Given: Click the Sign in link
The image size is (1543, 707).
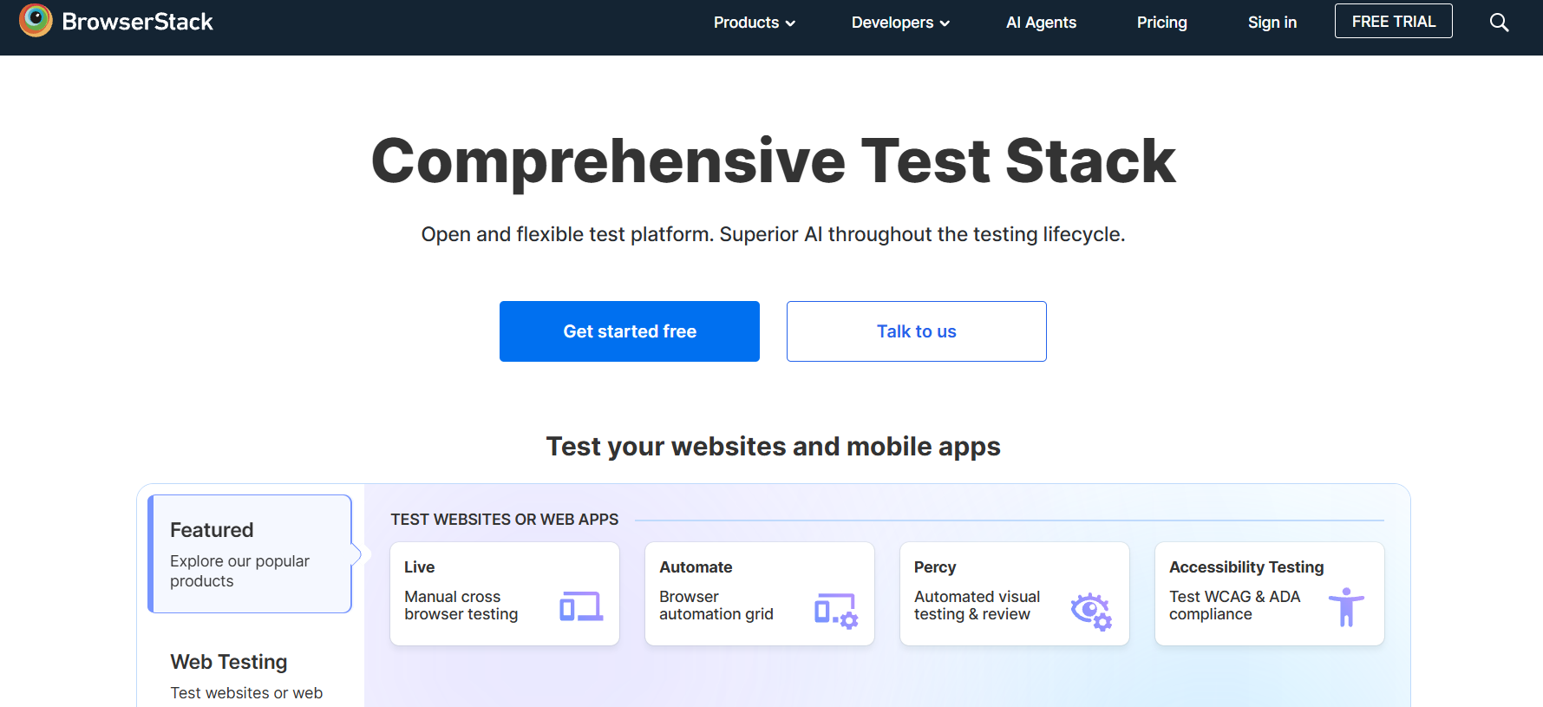Looking at the screenshot, I should click(x=1272, y=23).
